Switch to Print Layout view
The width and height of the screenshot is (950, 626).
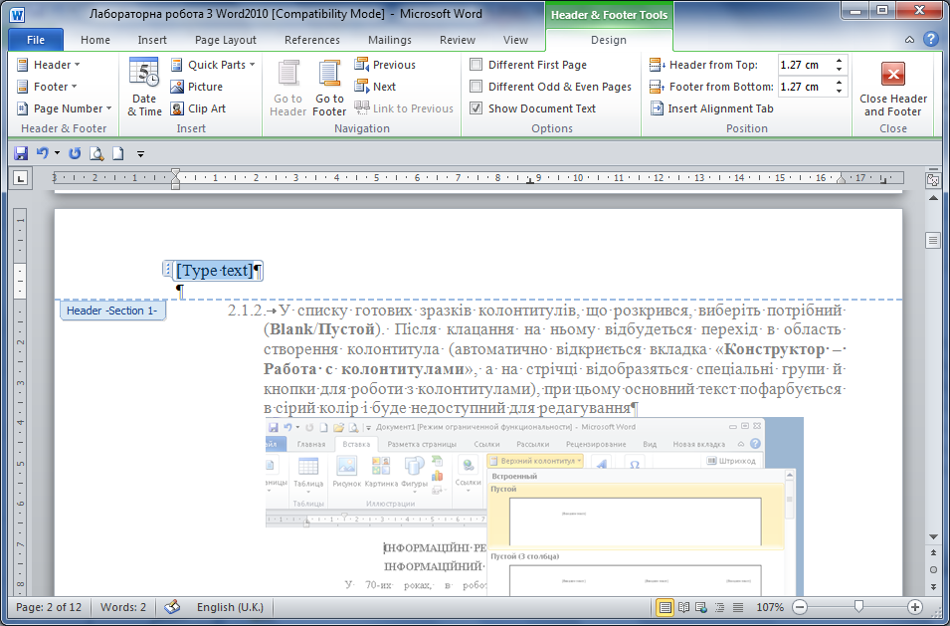(x=665, y=607)
